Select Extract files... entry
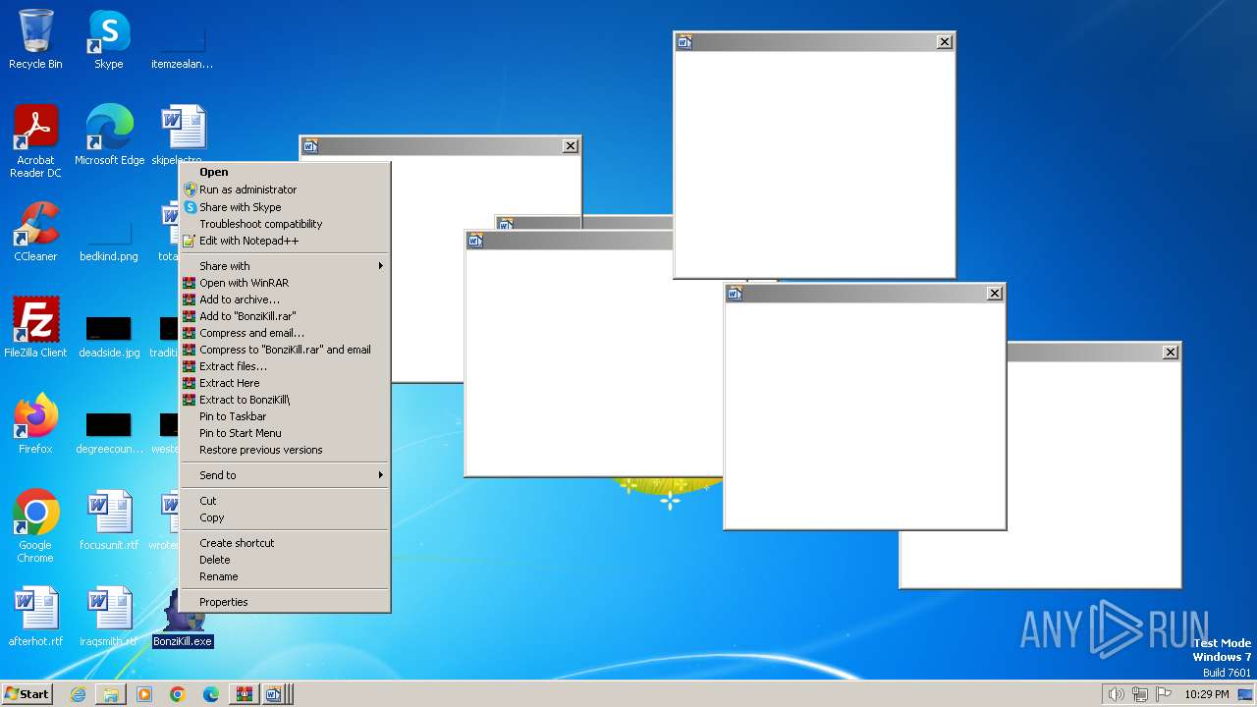This screenshot has width=1257, height=707. coord(285,366)
